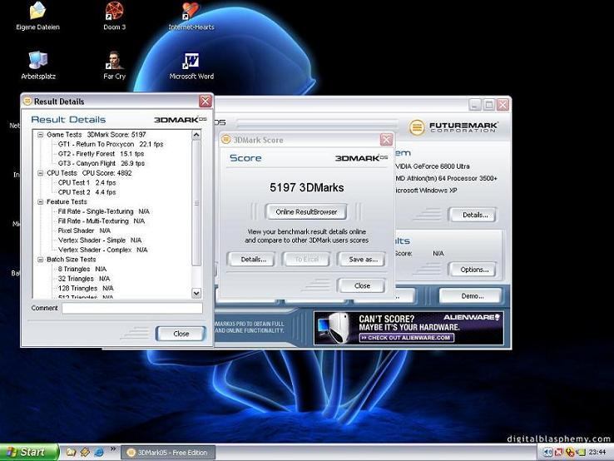Select GT1 - Return To Proxycon row
The height and width of the screenshot is (461, 614).
pos(111,144)
